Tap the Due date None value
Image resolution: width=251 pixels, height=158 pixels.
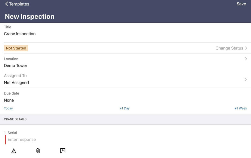click(9, 100)
